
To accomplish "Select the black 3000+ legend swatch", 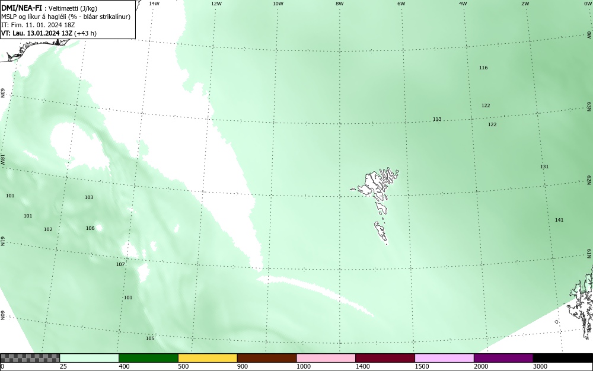I will point(563,358).
